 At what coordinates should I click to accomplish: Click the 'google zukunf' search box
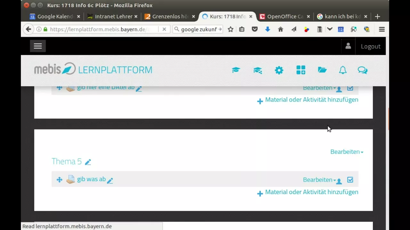pyautogui.click(x=199, y=29)
